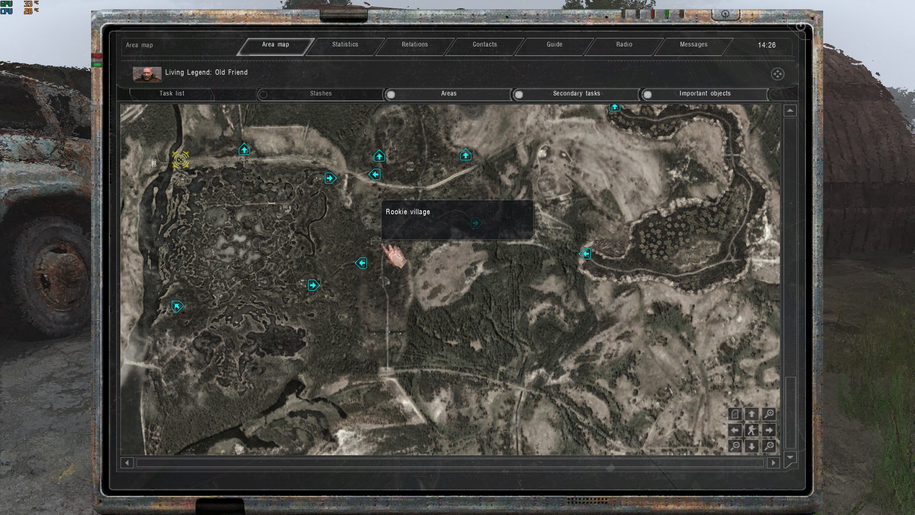Toggle the Stashes map filter
The height and width of the screenshot is (515, 915).
pos(263,94)
